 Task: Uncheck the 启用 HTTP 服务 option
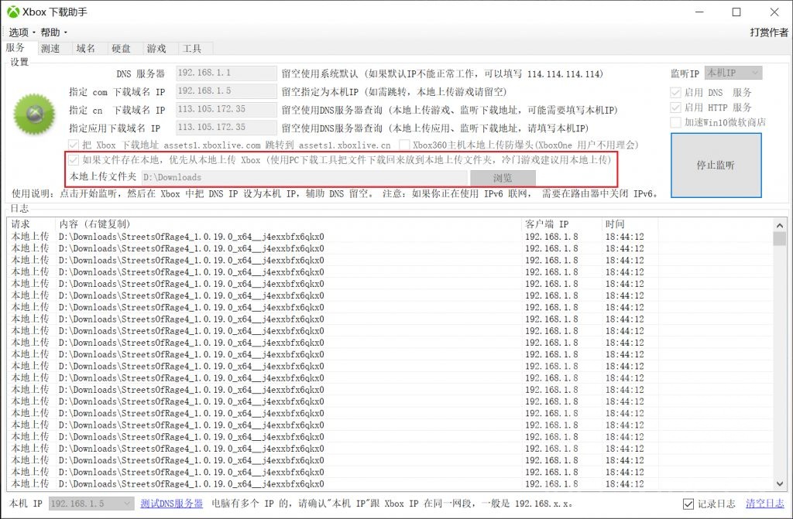pyautogui.click(x=677, y=107)
